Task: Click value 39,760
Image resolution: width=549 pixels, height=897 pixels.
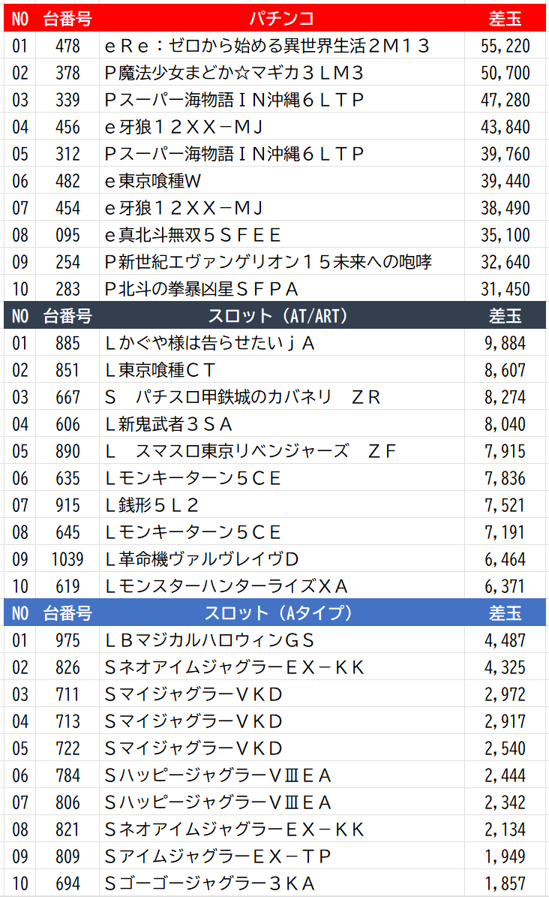Action: coord(505,154)
